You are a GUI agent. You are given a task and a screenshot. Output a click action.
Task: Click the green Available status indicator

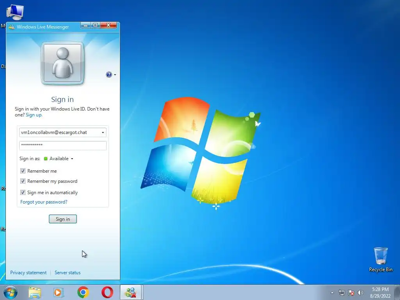pyautogui.click(x=46, y=159)
